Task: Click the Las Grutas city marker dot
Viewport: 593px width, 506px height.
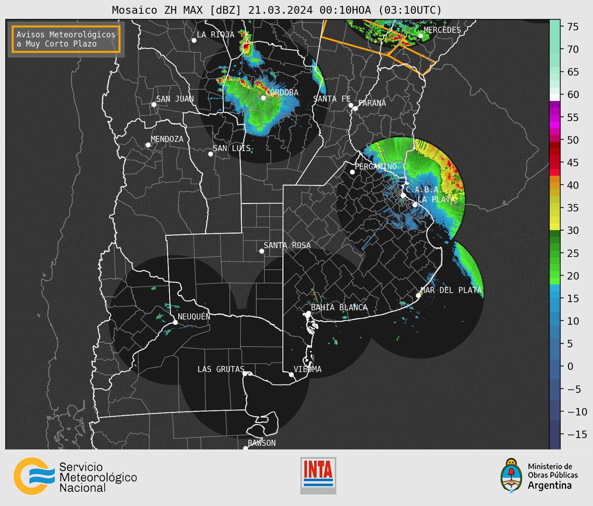Action: tap(245, 373)
